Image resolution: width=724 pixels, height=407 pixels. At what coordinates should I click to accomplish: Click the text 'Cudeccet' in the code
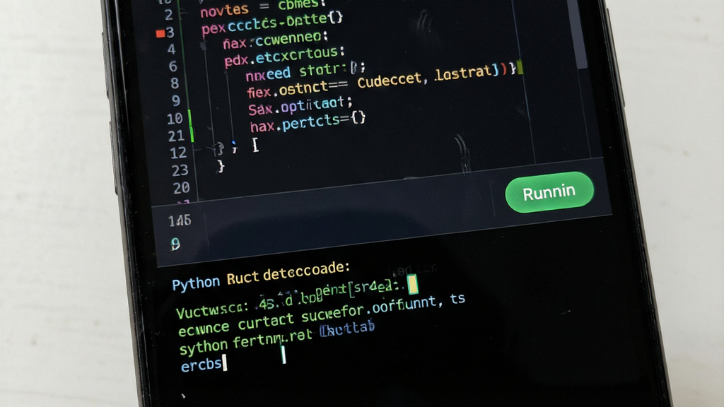point(390,81)
